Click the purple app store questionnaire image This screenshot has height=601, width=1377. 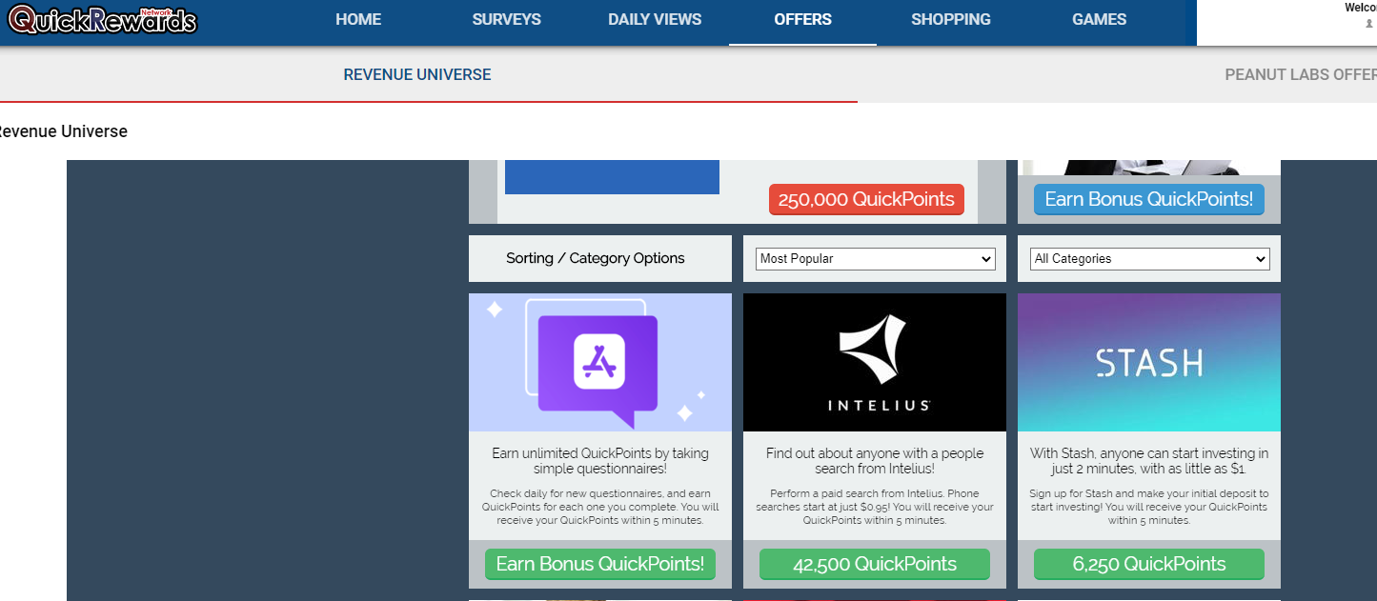[600, 362]
